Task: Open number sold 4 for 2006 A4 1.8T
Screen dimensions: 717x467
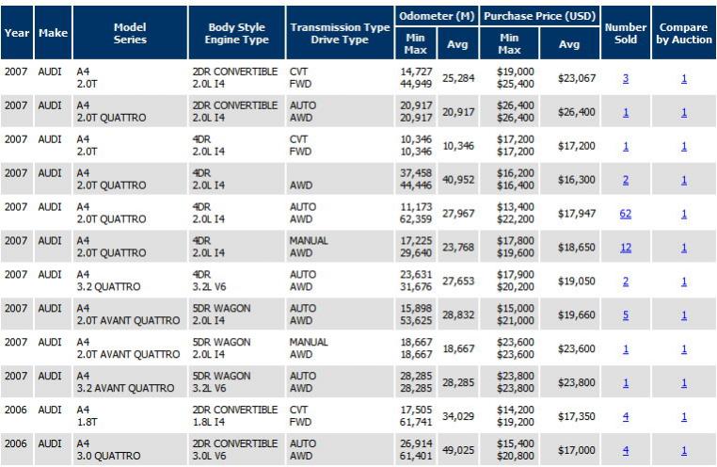Action: (626, 417)
